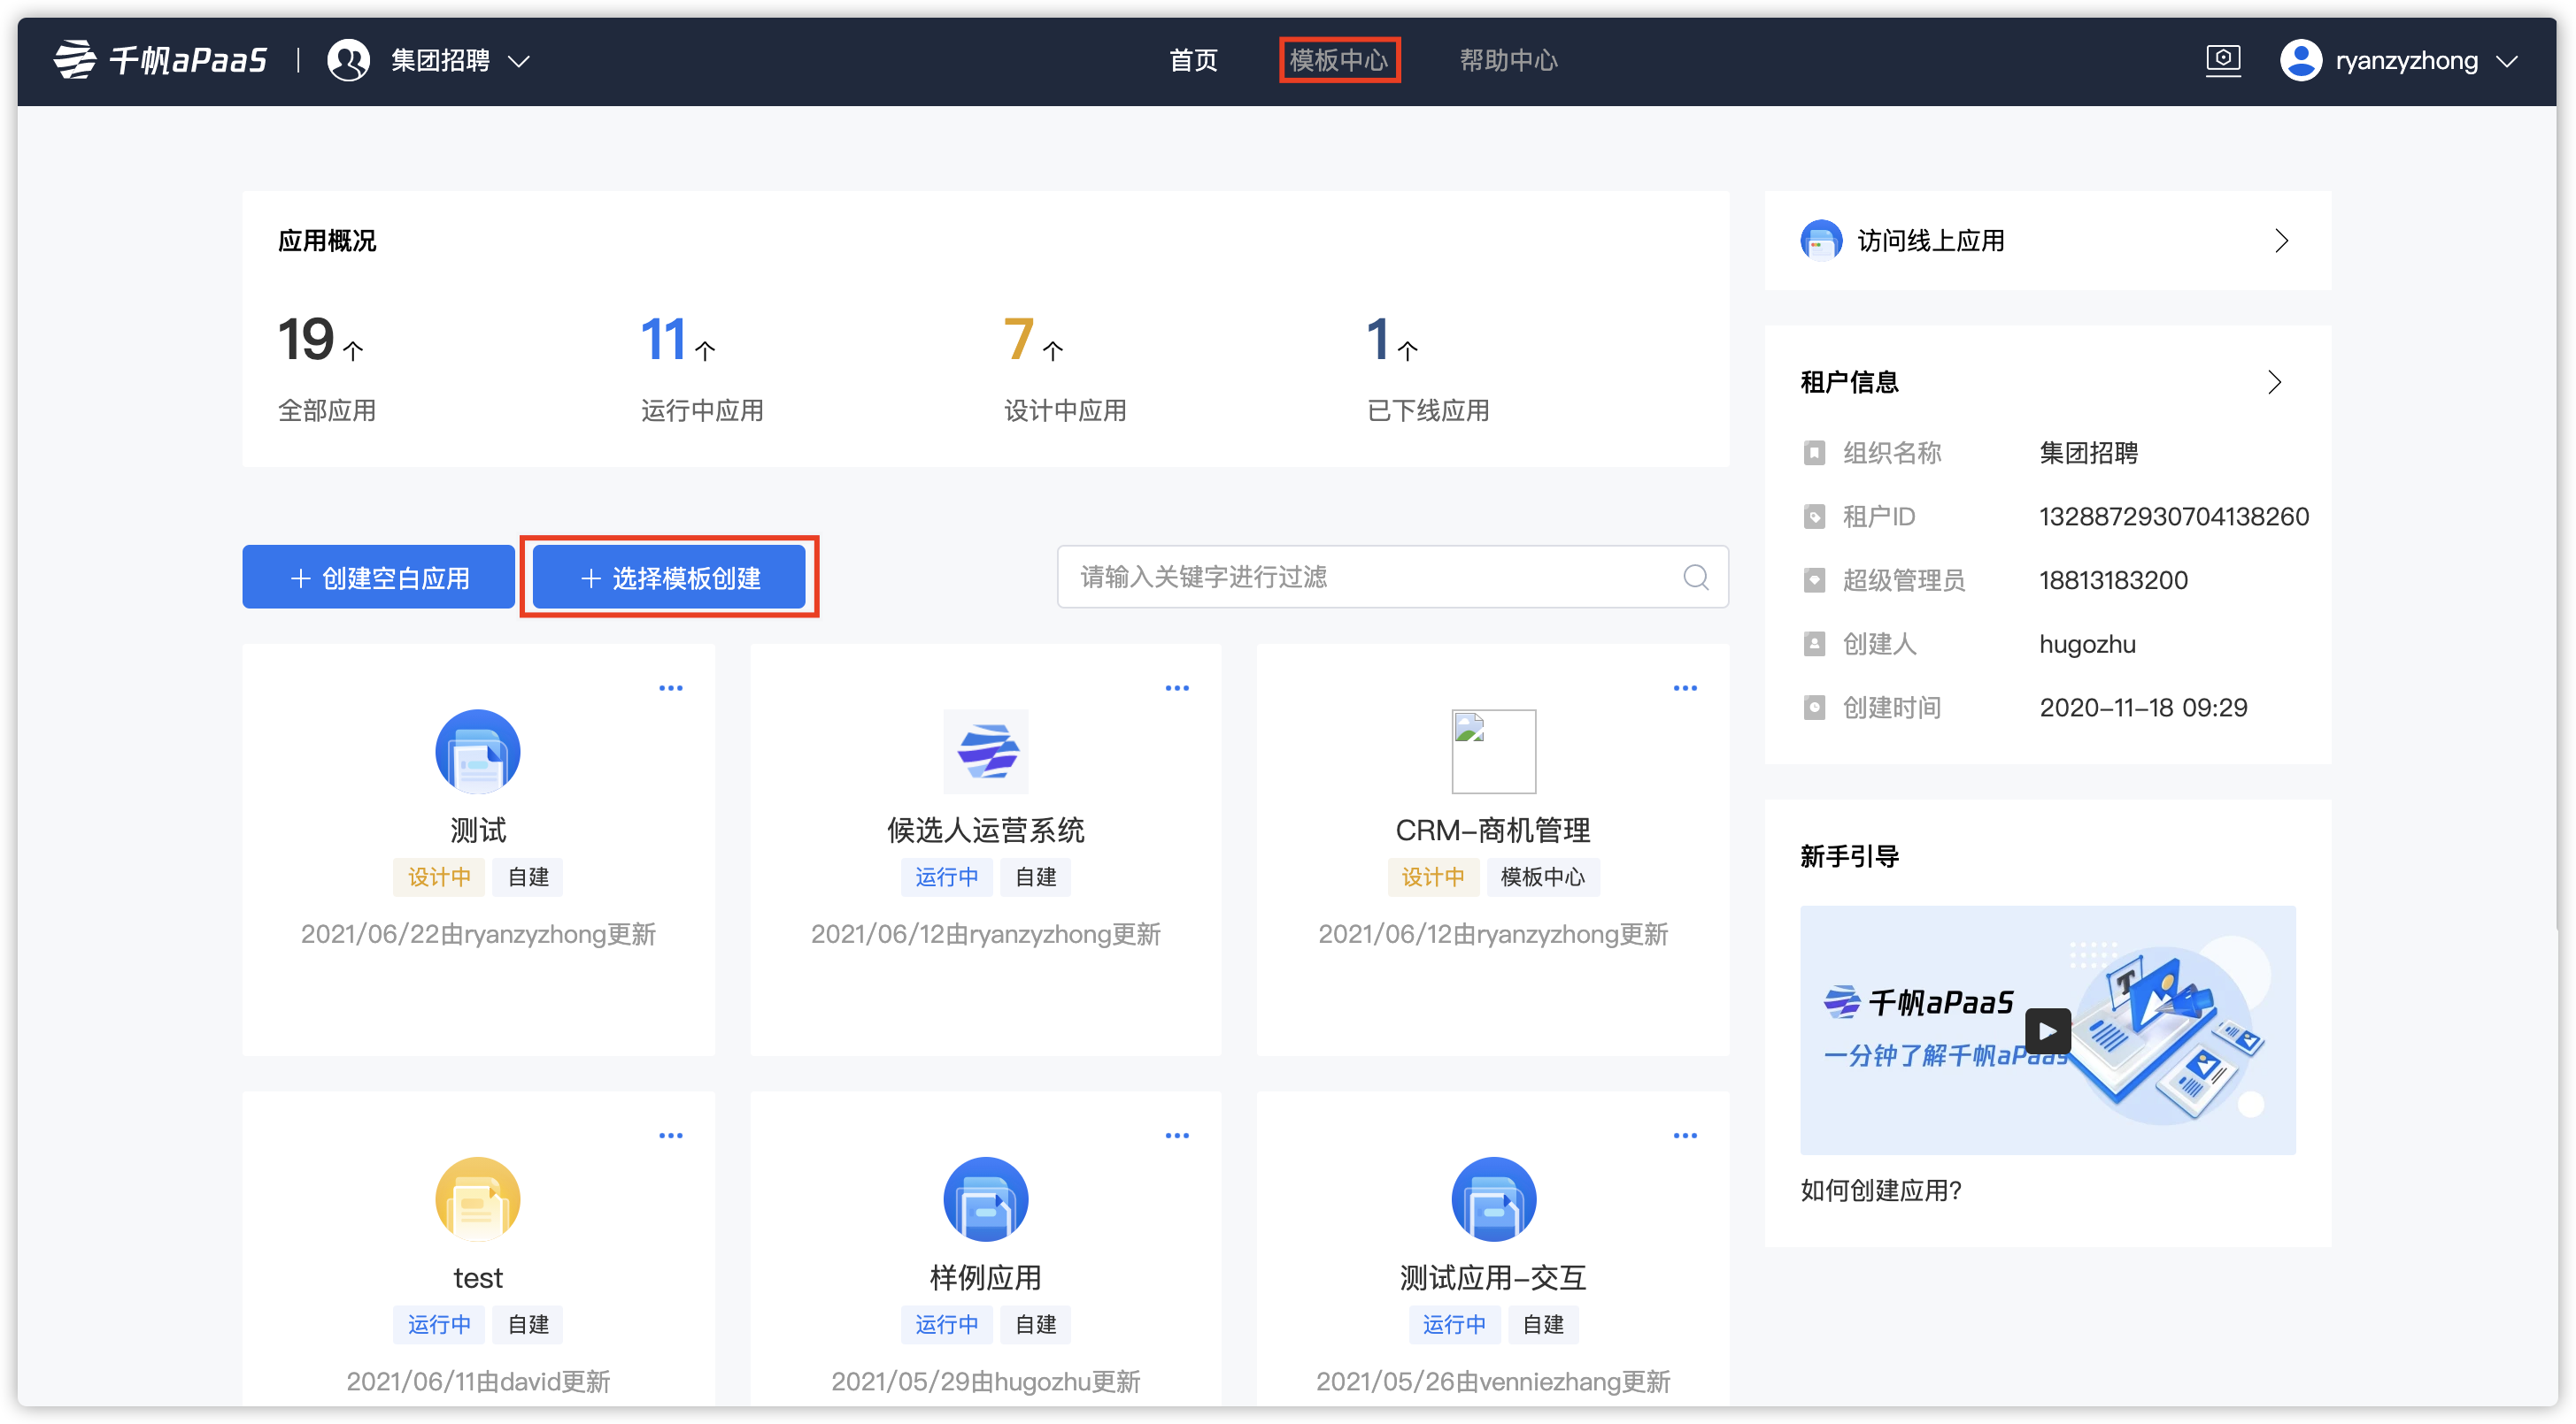
Task: Click the 运行中 tag on 候选人运营系统 card
Action: point(947,877)
